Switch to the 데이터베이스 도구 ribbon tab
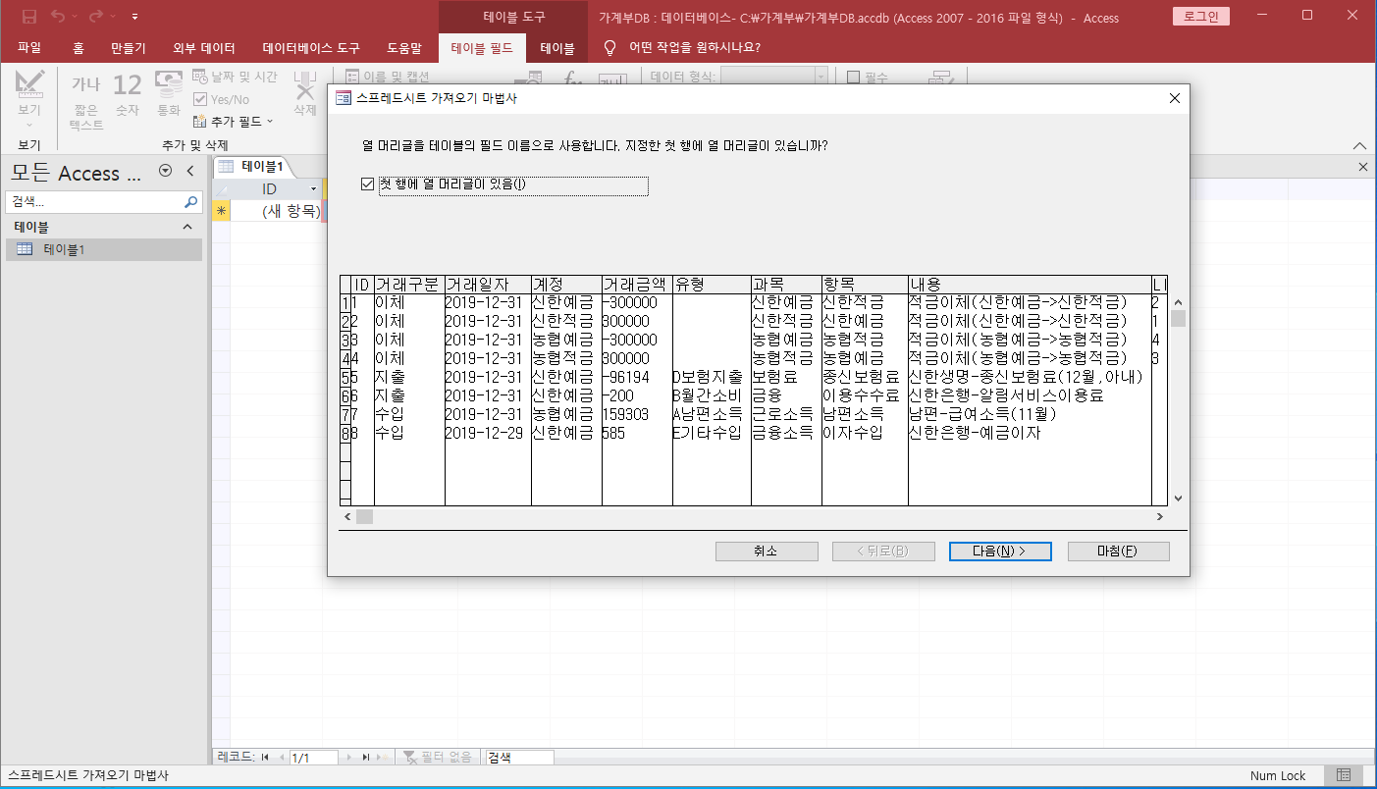Screen dimensions: 1377x789 pyautogui.click(x=311, y=47)
